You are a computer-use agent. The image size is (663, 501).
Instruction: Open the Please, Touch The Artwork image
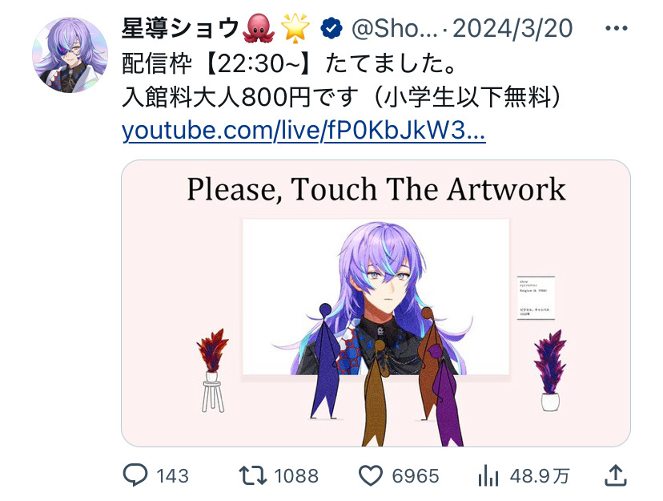[376, 303]
